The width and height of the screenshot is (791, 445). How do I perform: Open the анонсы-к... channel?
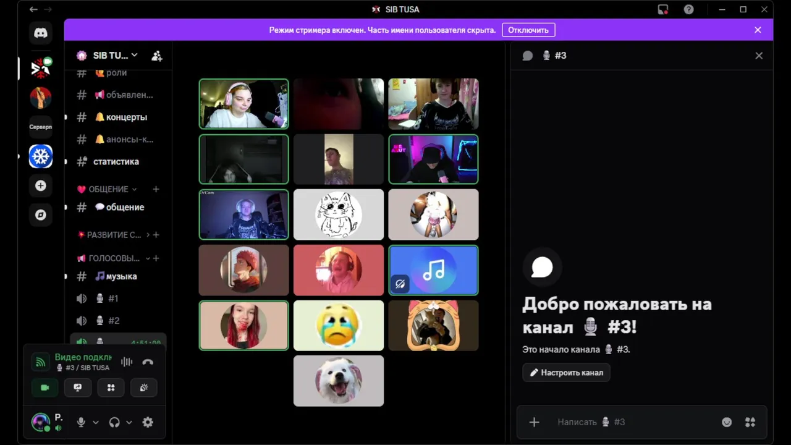(117, 139)
